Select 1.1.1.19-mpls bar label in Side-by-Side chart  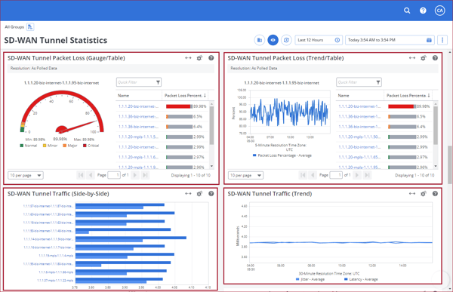56,256
